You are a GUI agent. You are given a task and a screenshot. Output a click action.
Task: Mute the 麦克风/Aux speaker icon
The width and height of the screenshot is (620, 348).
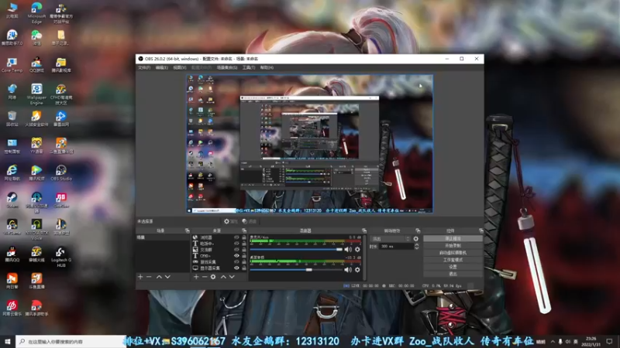tap(347, 249)
